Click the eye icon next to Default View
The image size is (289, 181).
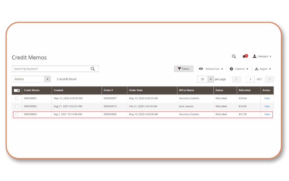[201, 69]
